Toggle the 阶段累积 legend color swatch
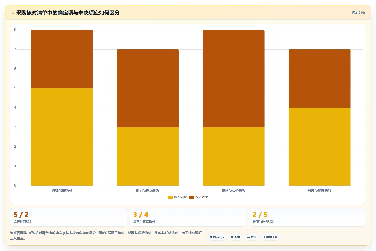The width and height of the screenshot is (376, 251). pos(170,197)
